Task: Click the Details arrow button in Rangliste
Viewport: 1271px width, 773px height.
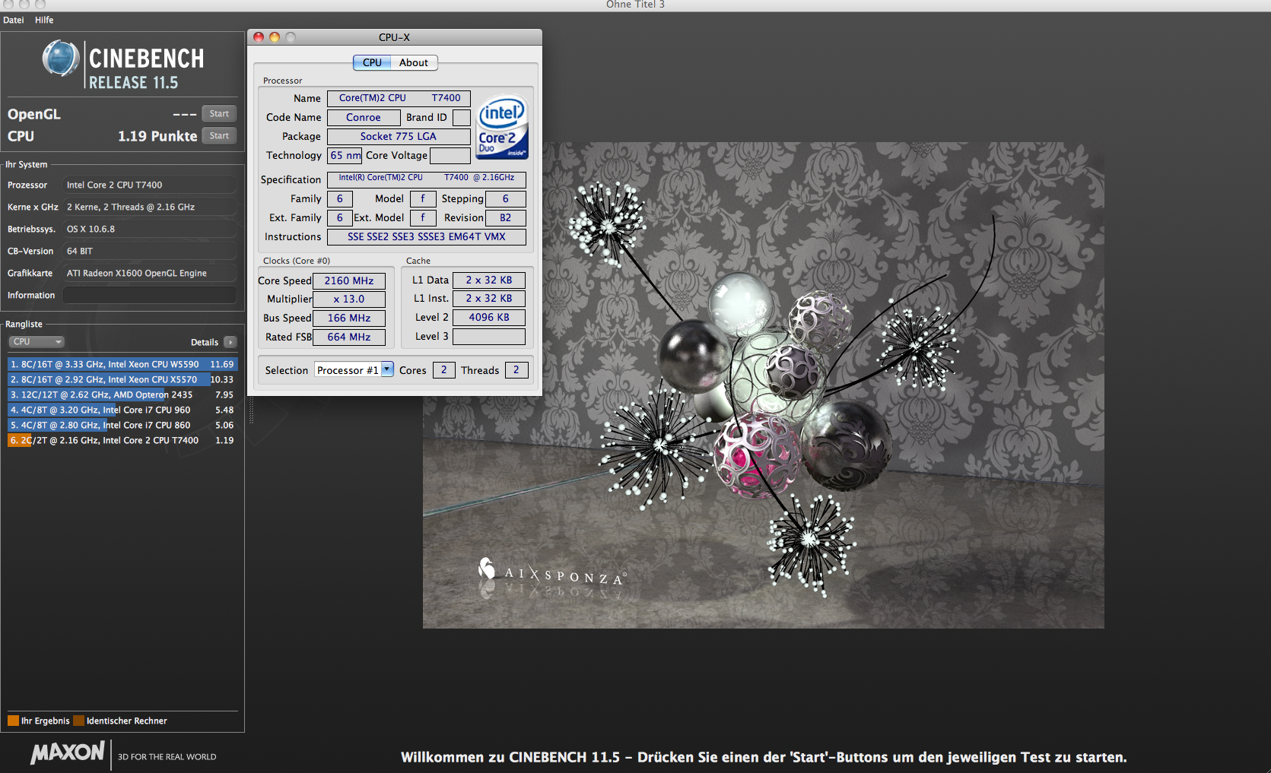Action: 230,342
